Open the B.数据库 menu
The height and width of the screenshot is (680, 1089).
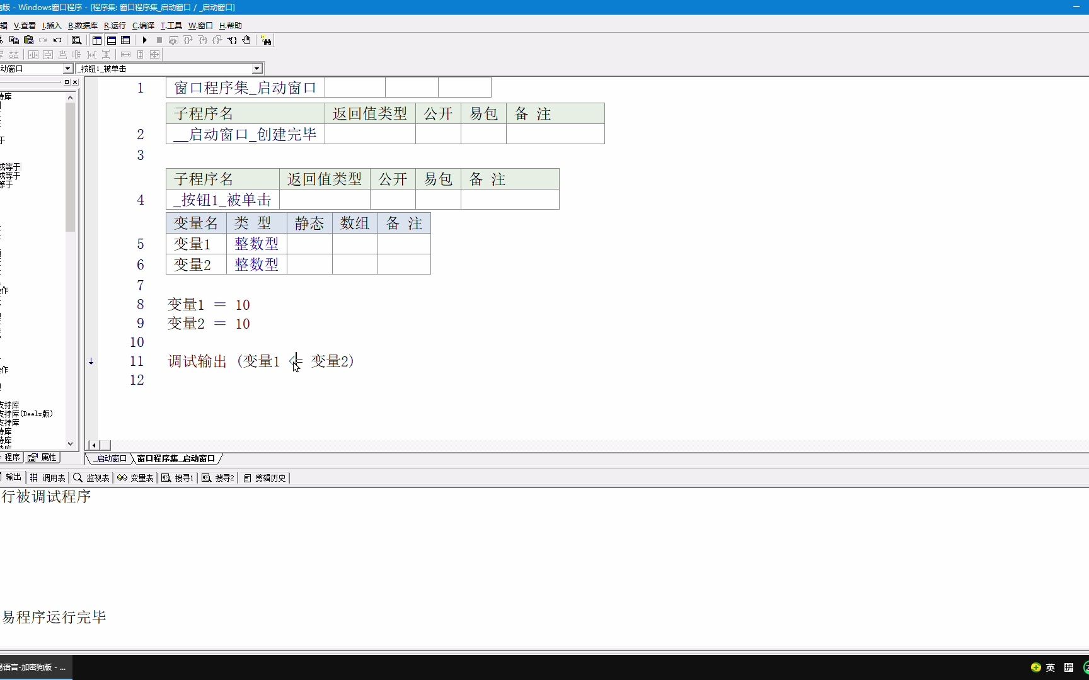pos(83,25)
